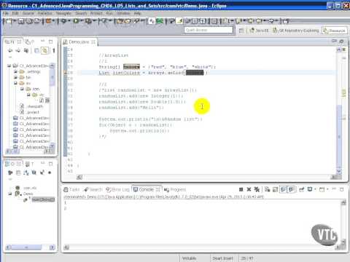The image size is (350, 262).
Task: Collapse the vtc package folder
Action: [x=28, y=95]
